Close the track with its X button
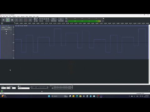Viewport: 150px width, 112px height. coord(1,26)
